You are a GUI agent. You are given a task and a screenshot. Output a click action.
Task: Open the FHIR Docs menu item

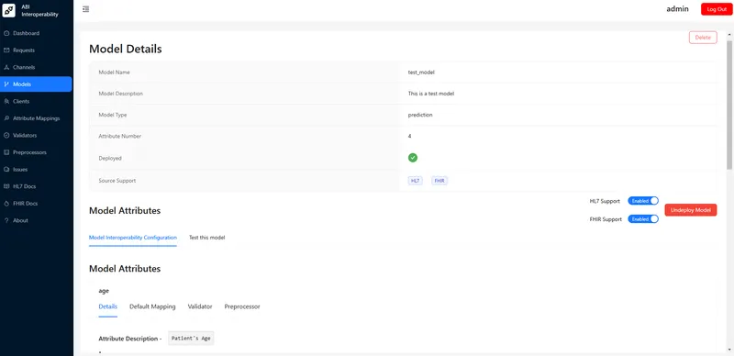36,204
